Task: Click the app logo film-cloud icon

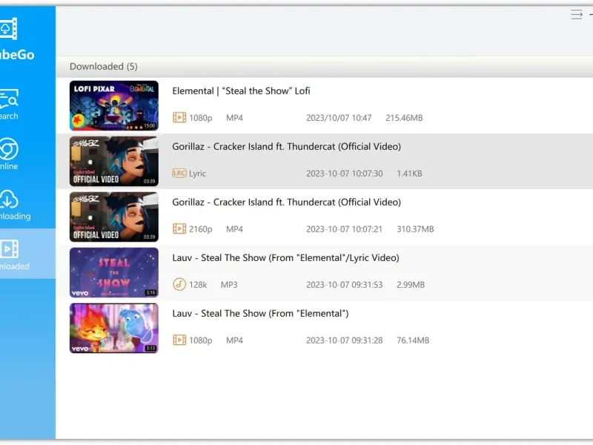Action: pyautogui.click(x=8, y=28)
